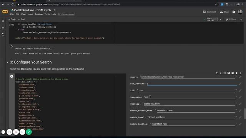Open dropdown arrow of language field

[236, 97]
